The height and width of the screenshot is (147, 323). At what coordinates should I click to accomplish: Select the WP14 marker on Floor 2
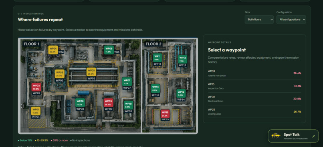(x=181, y=93)
